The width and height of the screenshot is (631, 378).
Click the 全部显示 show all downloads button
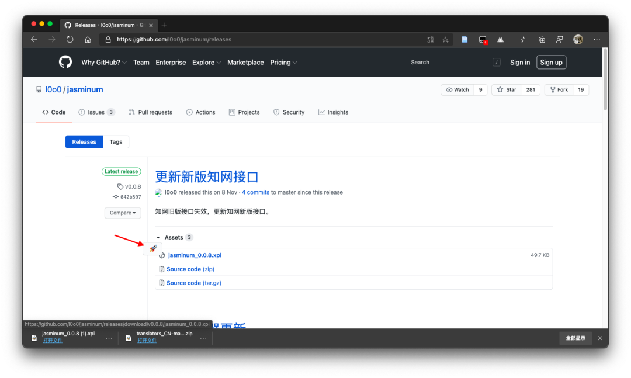[x=575, y=338]
